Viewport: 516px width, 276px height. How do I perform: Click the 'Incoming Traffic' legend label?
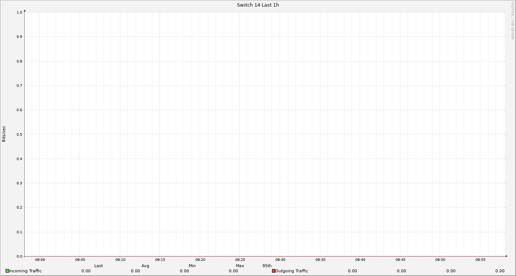[25, 271]
